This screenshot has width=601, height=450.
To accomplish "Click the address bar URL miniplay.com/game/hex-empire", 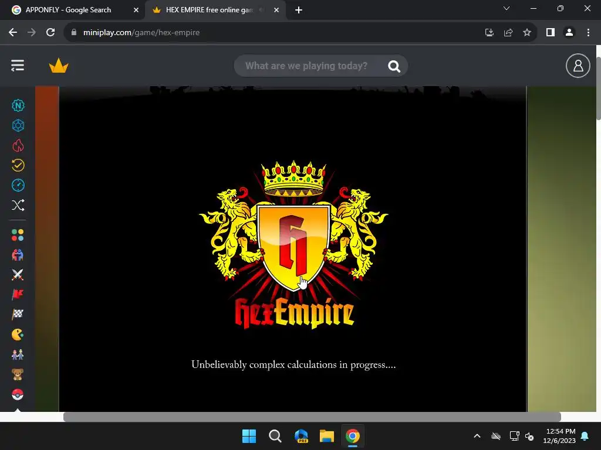I will pyautogui.click(x=141, y=33).
